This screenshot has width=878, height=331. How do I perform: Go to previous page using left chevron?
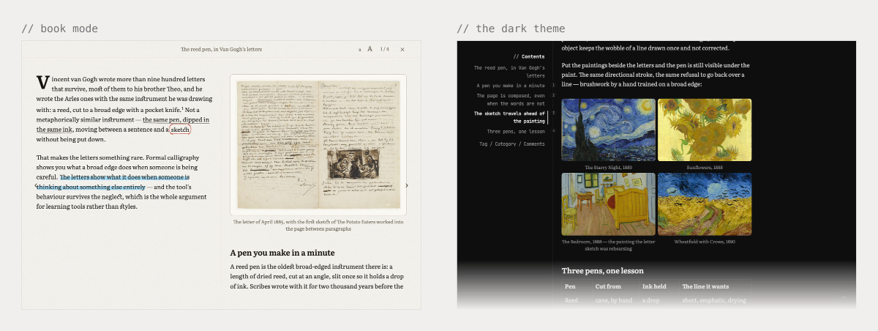pyautogui.click(x=36, y=187)
